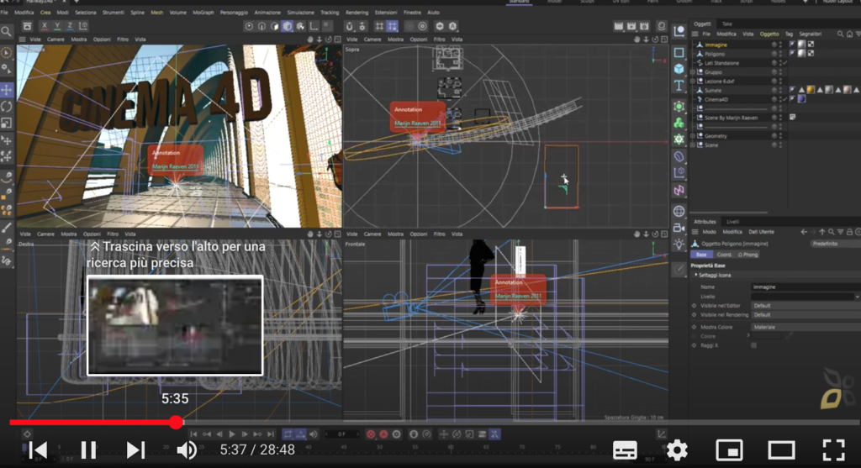Image resolution: width=861 pixels, height=468 pixels.
Task: Mute the video volume
Action: point(187,450)
